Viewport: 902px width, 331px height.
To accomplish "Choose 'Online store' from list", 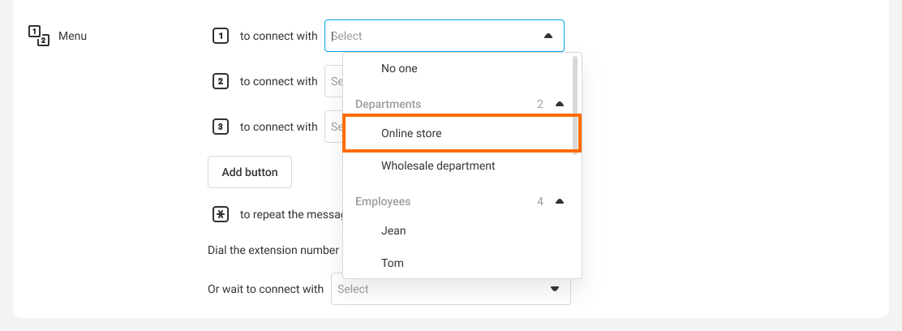I will [x=411, y=133].
